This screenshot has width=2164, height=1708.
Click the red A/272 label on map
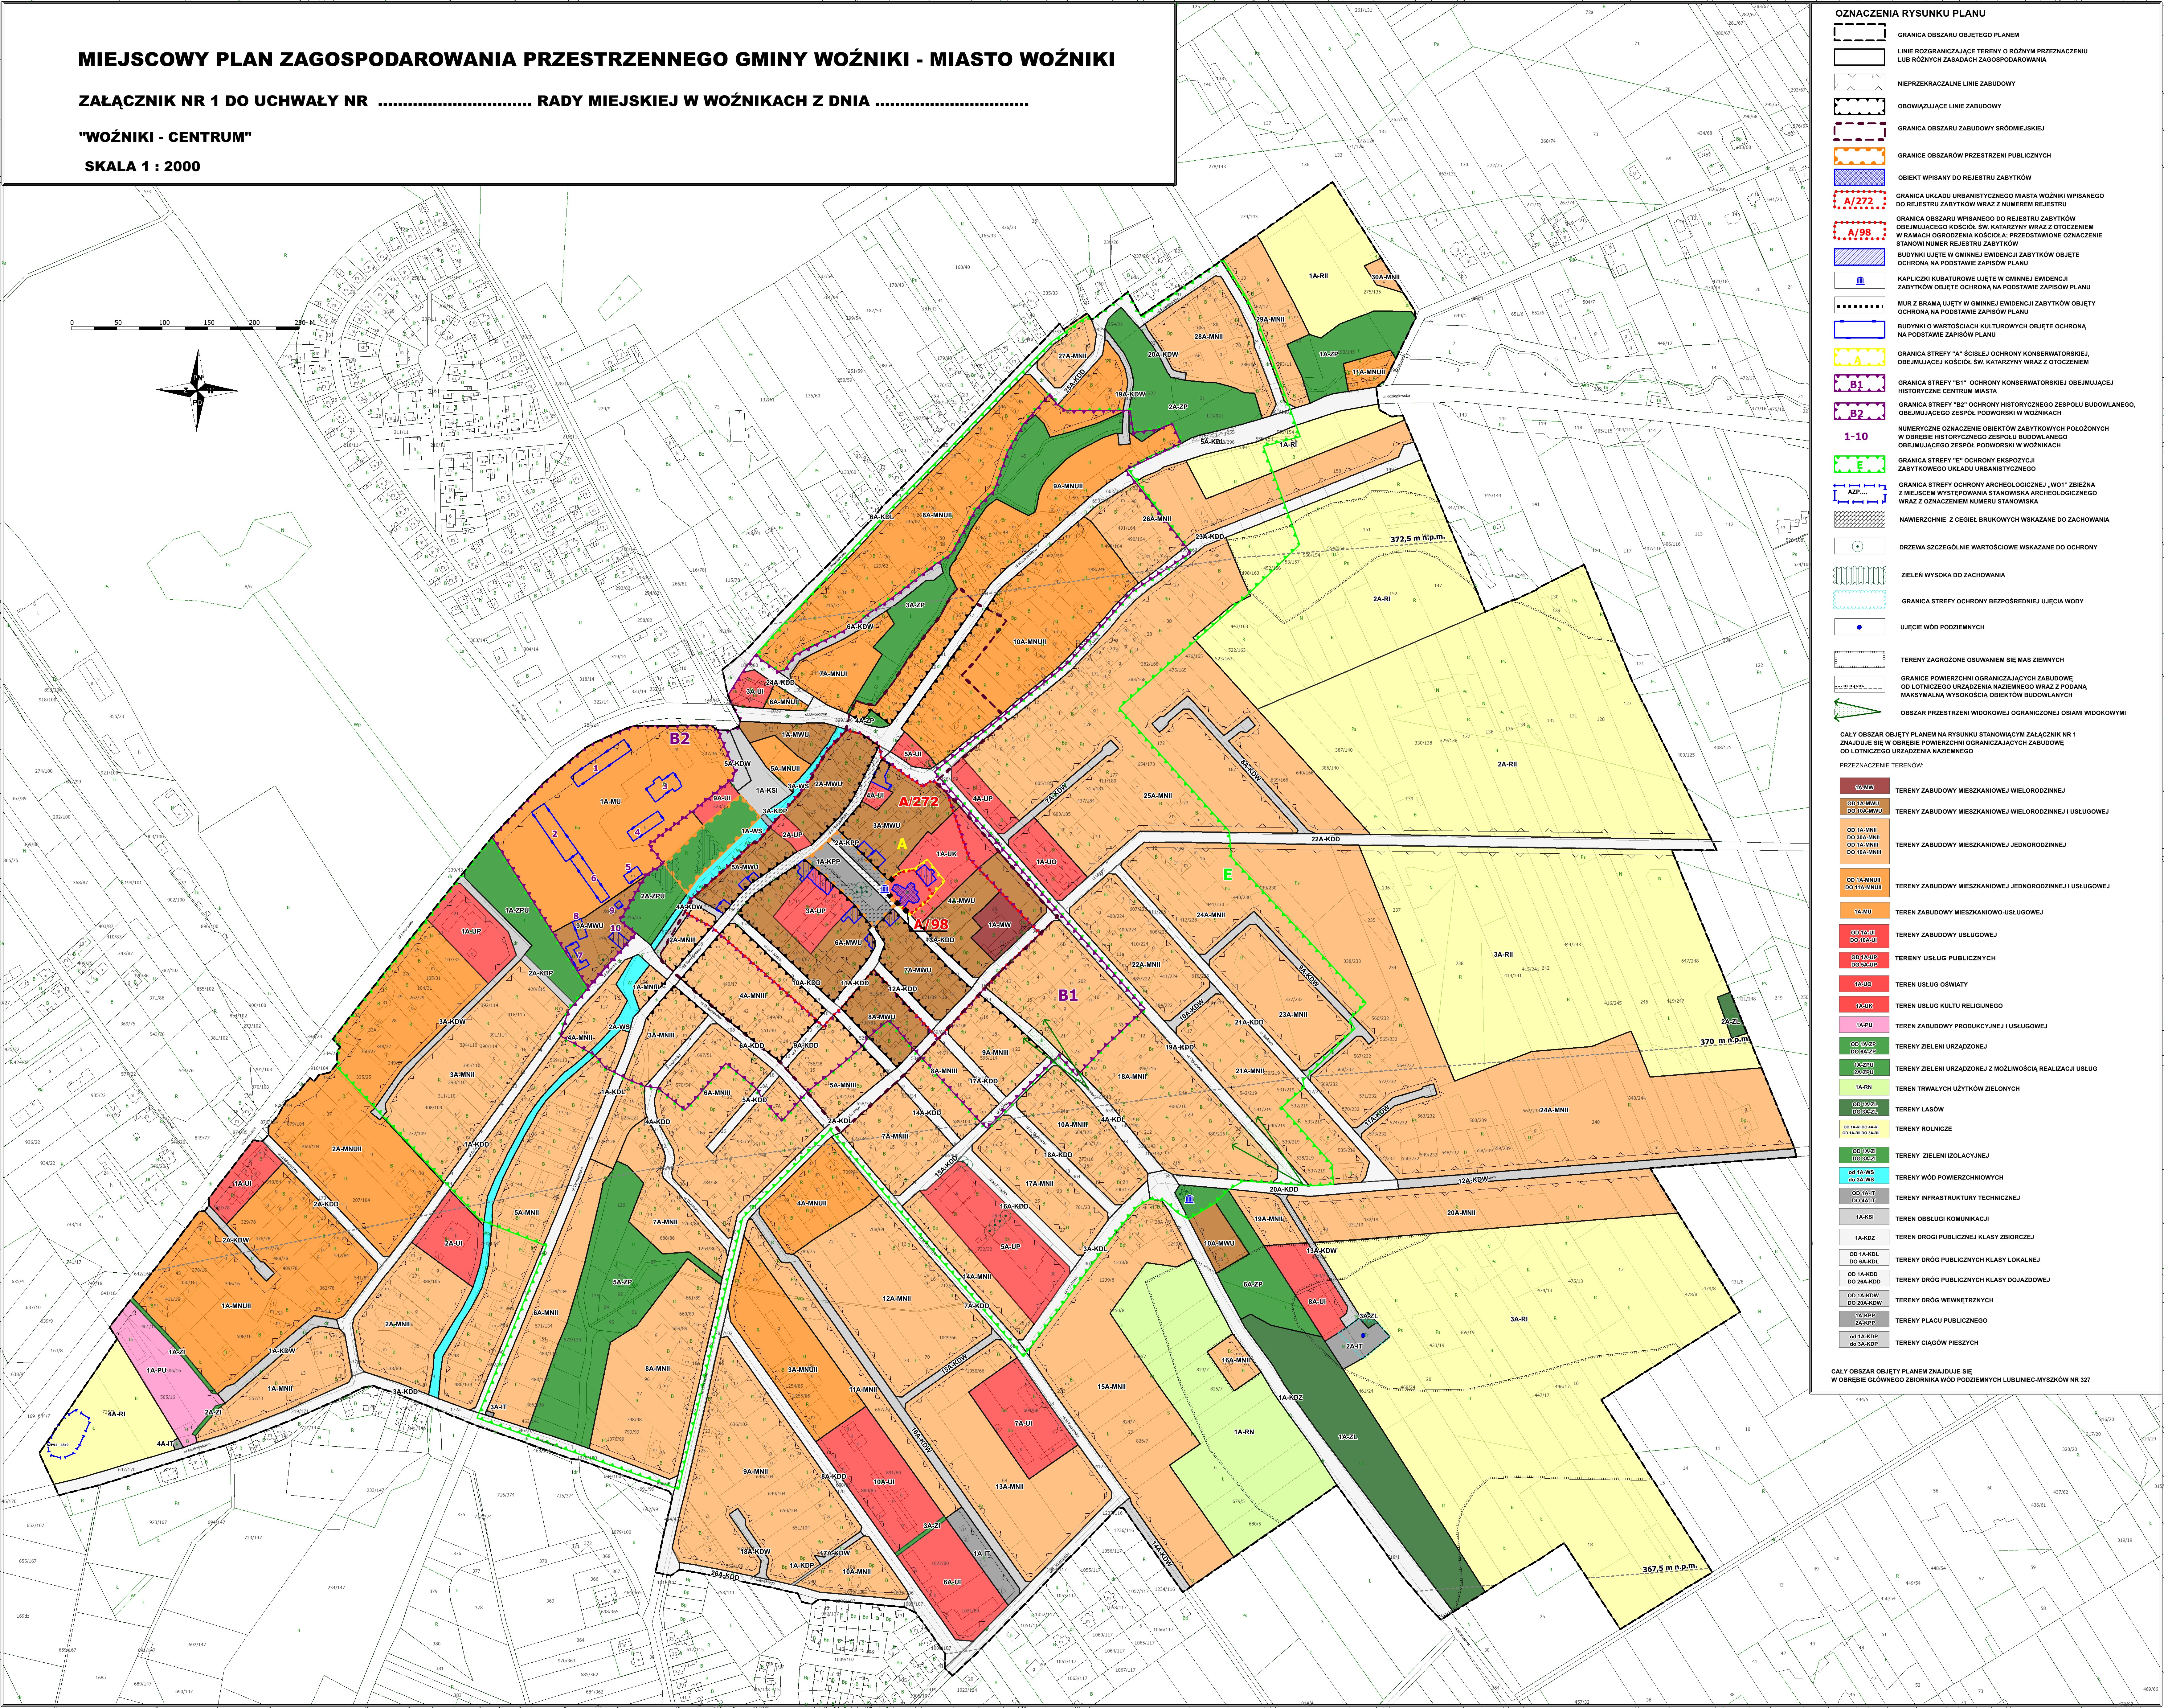tap(918, 802)
